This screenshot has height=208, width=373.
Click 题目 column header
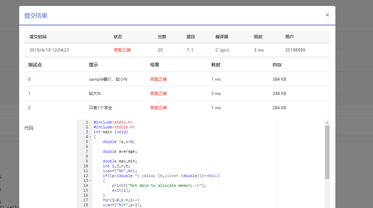pyautogui.click(x=191, y=37)
